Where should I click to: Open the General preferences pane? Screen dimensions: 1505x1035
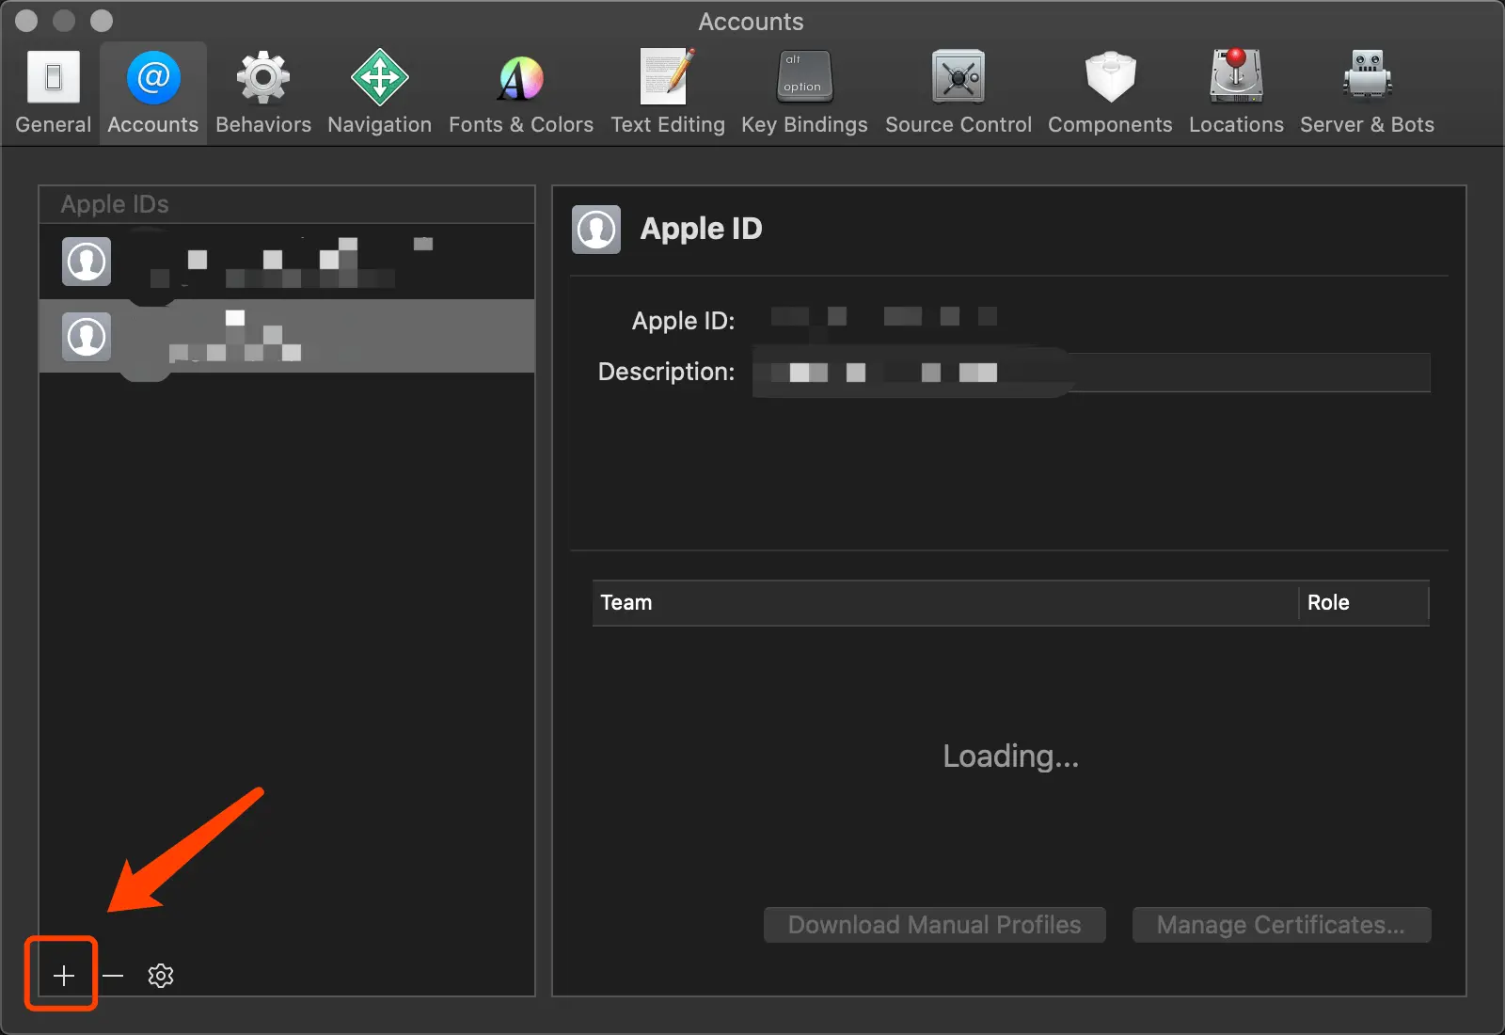click(x=54, y=92)
